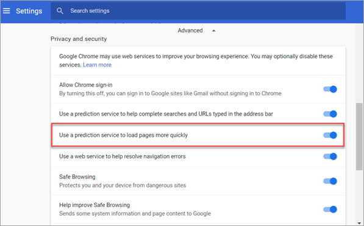Click 'Protects you and your device' description

tap(123, 185)
